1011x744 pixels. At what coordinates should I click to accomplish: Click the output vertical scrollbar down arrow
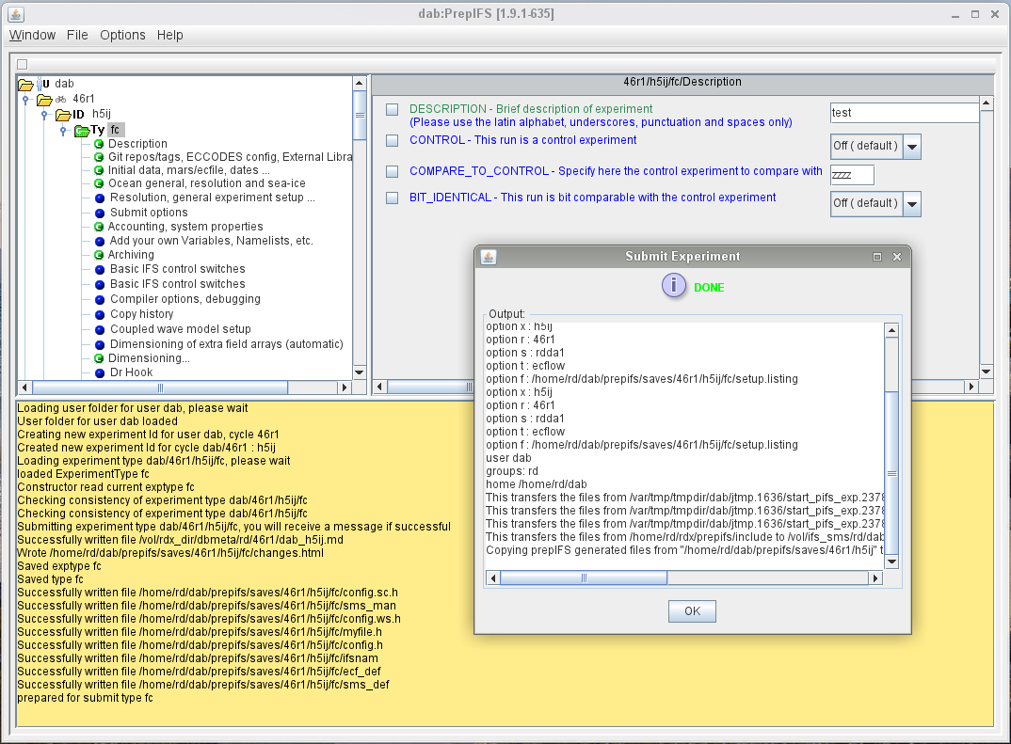[891, 562]
